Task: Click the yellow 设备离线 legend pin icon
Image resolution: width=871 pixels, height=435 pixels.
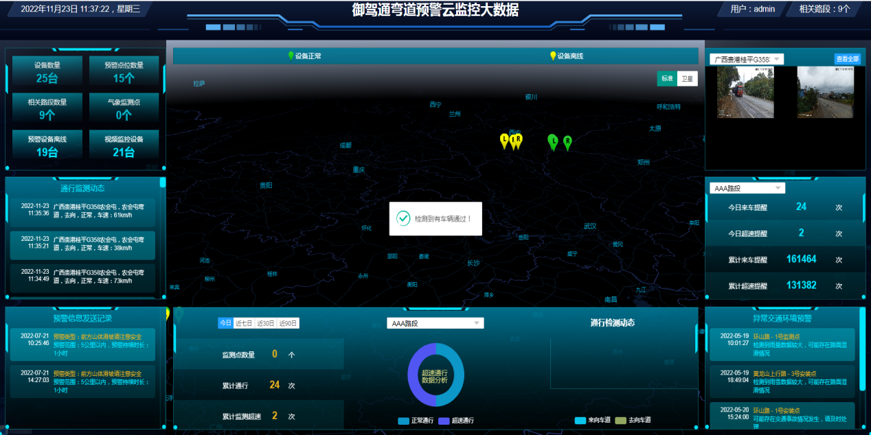Action: [x=553, y=56]
